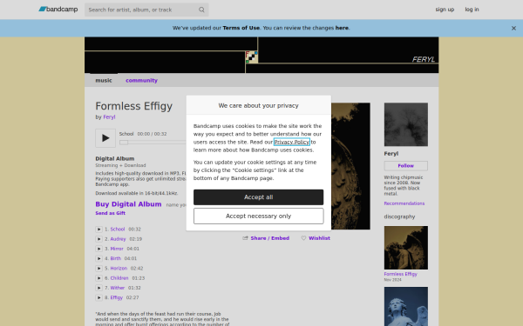523x326 pixels.
Task: Play track 4 Birth
Action: click(x=98, y=258)
